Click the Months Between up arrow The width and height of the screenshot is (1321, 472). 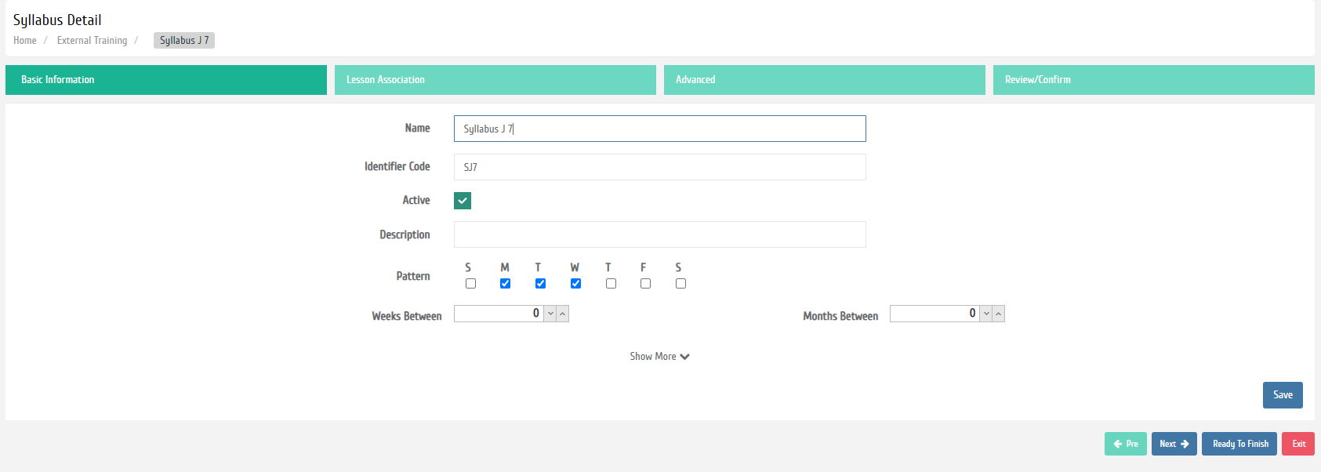(x=998, y=314)
